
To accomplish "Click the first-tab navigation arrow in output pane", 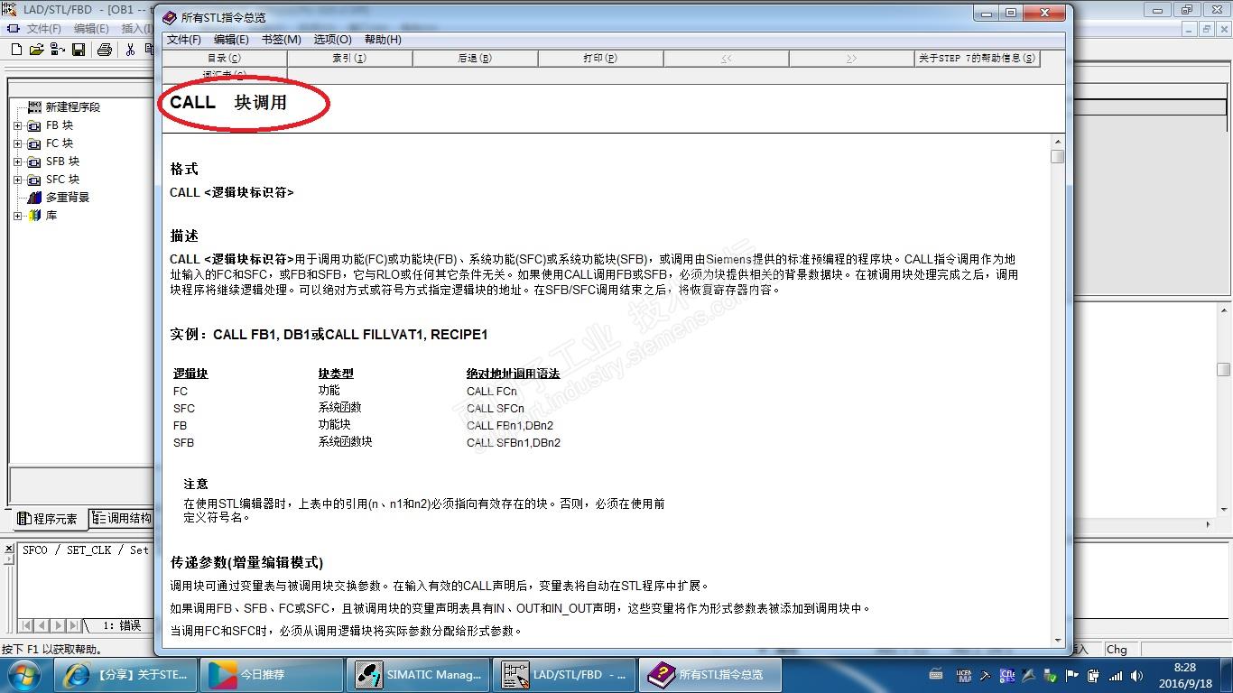I will click(x=26, y=625).
